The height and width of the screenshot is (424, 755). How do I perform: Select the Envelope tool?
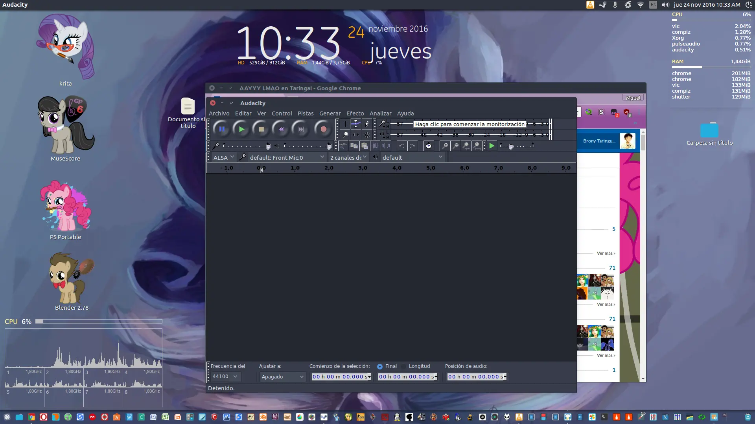[x=356, y=124]
